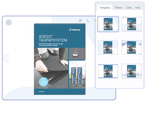Click the snowflake logo in viewer
The width and height of the screenshot is (145, 113).
click(9, 22)
